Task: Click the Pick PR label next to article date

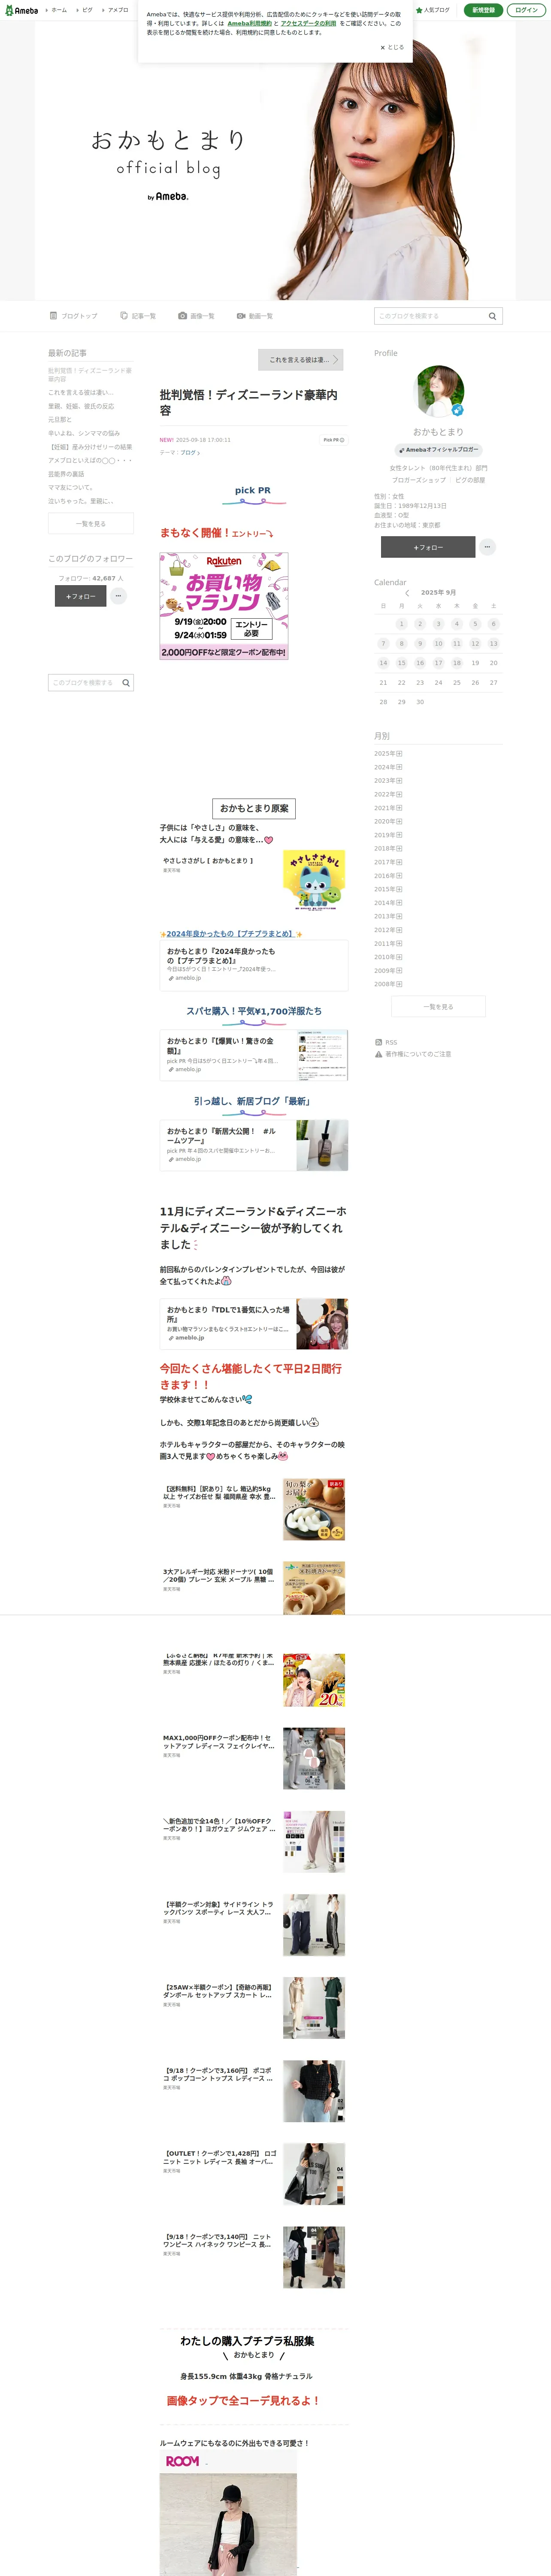Action: tap(333, 440)
